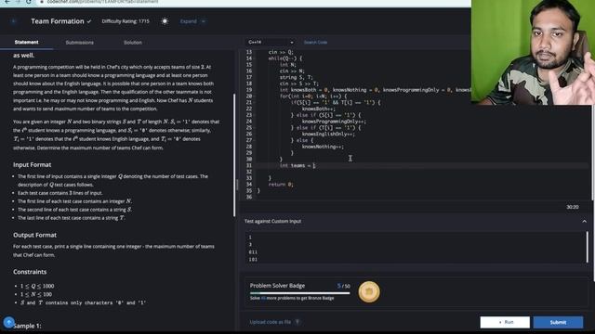Click the gold Problem Solver badge icon
This screenshot has width=595, height=334.
tap(369, 292)
